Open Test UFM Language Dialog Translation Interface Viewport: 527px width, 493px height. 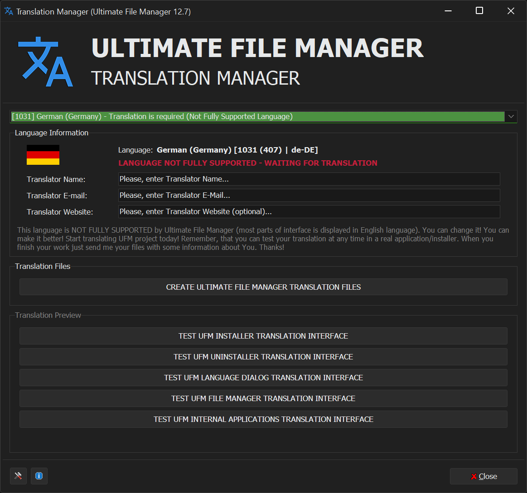(x=263, y=378)
